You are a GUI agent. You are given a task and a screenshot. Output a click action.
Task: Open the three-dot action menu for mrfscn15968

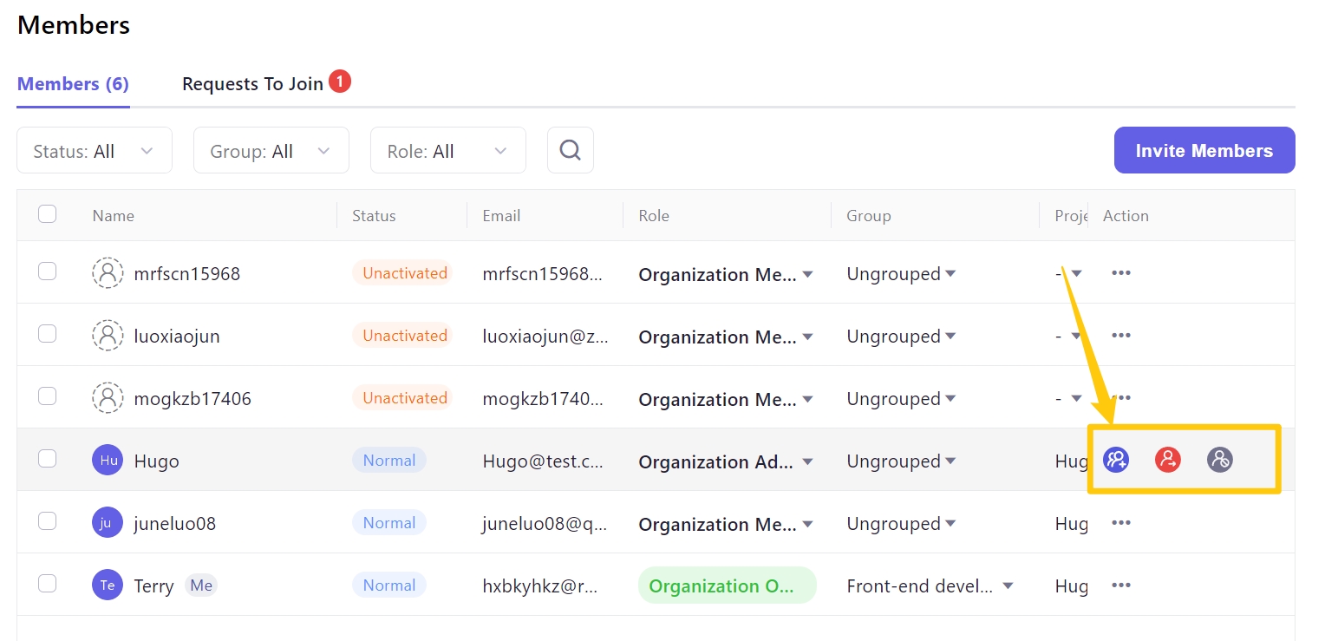point(1121,273)
